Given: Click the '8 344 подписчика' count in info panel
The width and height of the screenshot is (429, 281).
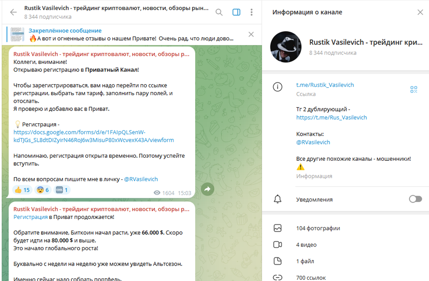Looking at the screenshot, I should tap(333, 53).
